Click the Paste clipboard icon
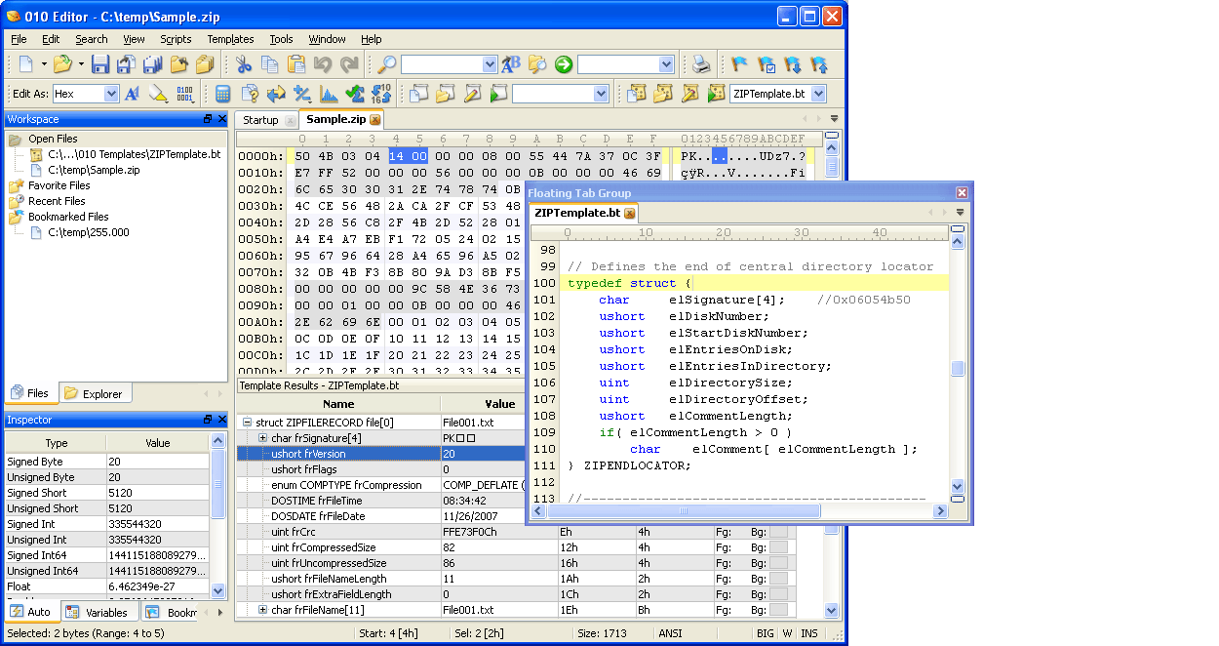The image size is (1219, 646). tap(296, 64)
